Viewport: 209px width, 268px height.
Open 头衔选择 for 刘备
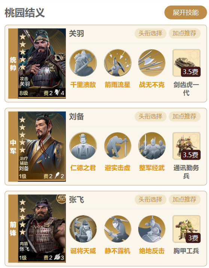(x=150, y=116)
